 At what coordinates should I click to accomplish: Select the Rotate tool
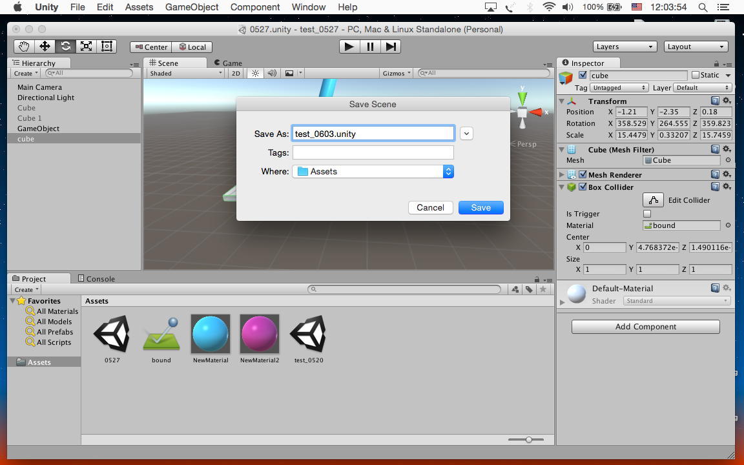click(65, 46)
